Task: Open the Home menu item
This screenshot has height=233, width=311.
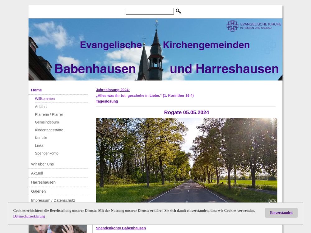Action: 36,90
